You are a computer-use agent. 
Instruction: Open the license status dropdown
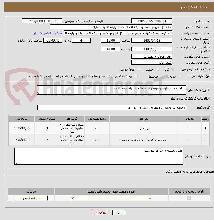pyautogui.click(x=111, y=198)
